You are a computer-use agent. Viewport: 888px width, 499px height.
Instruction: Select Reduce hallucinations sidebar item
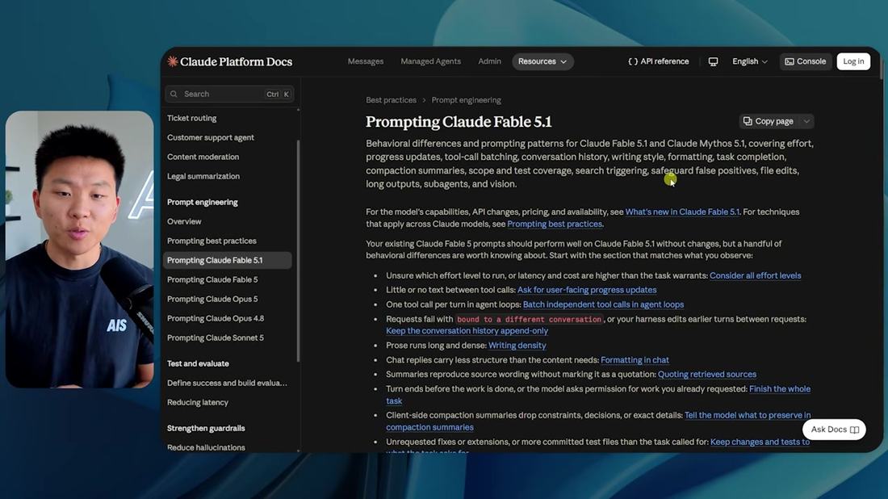pos(206,447)
